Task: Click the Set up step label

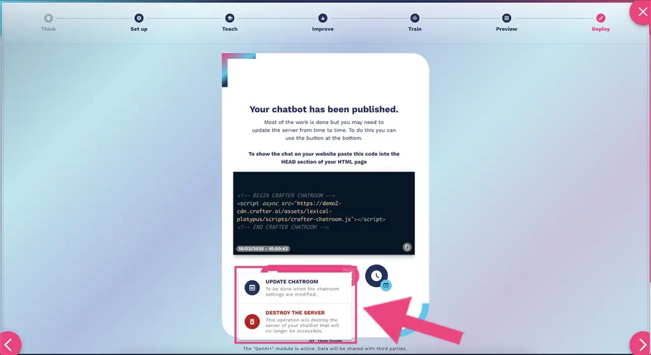Action: coord(139,29)
